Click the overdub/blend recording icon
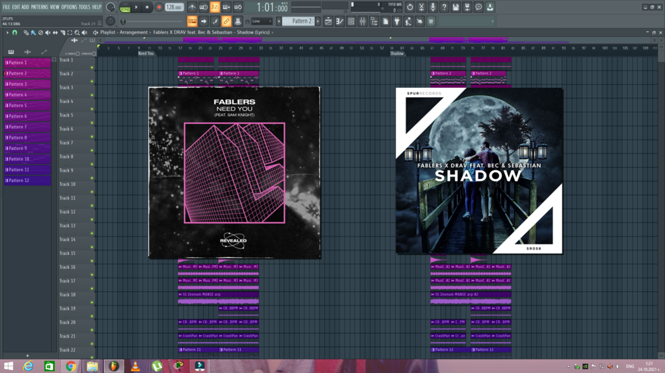This screenshot has width=665, height=373. 226,7
